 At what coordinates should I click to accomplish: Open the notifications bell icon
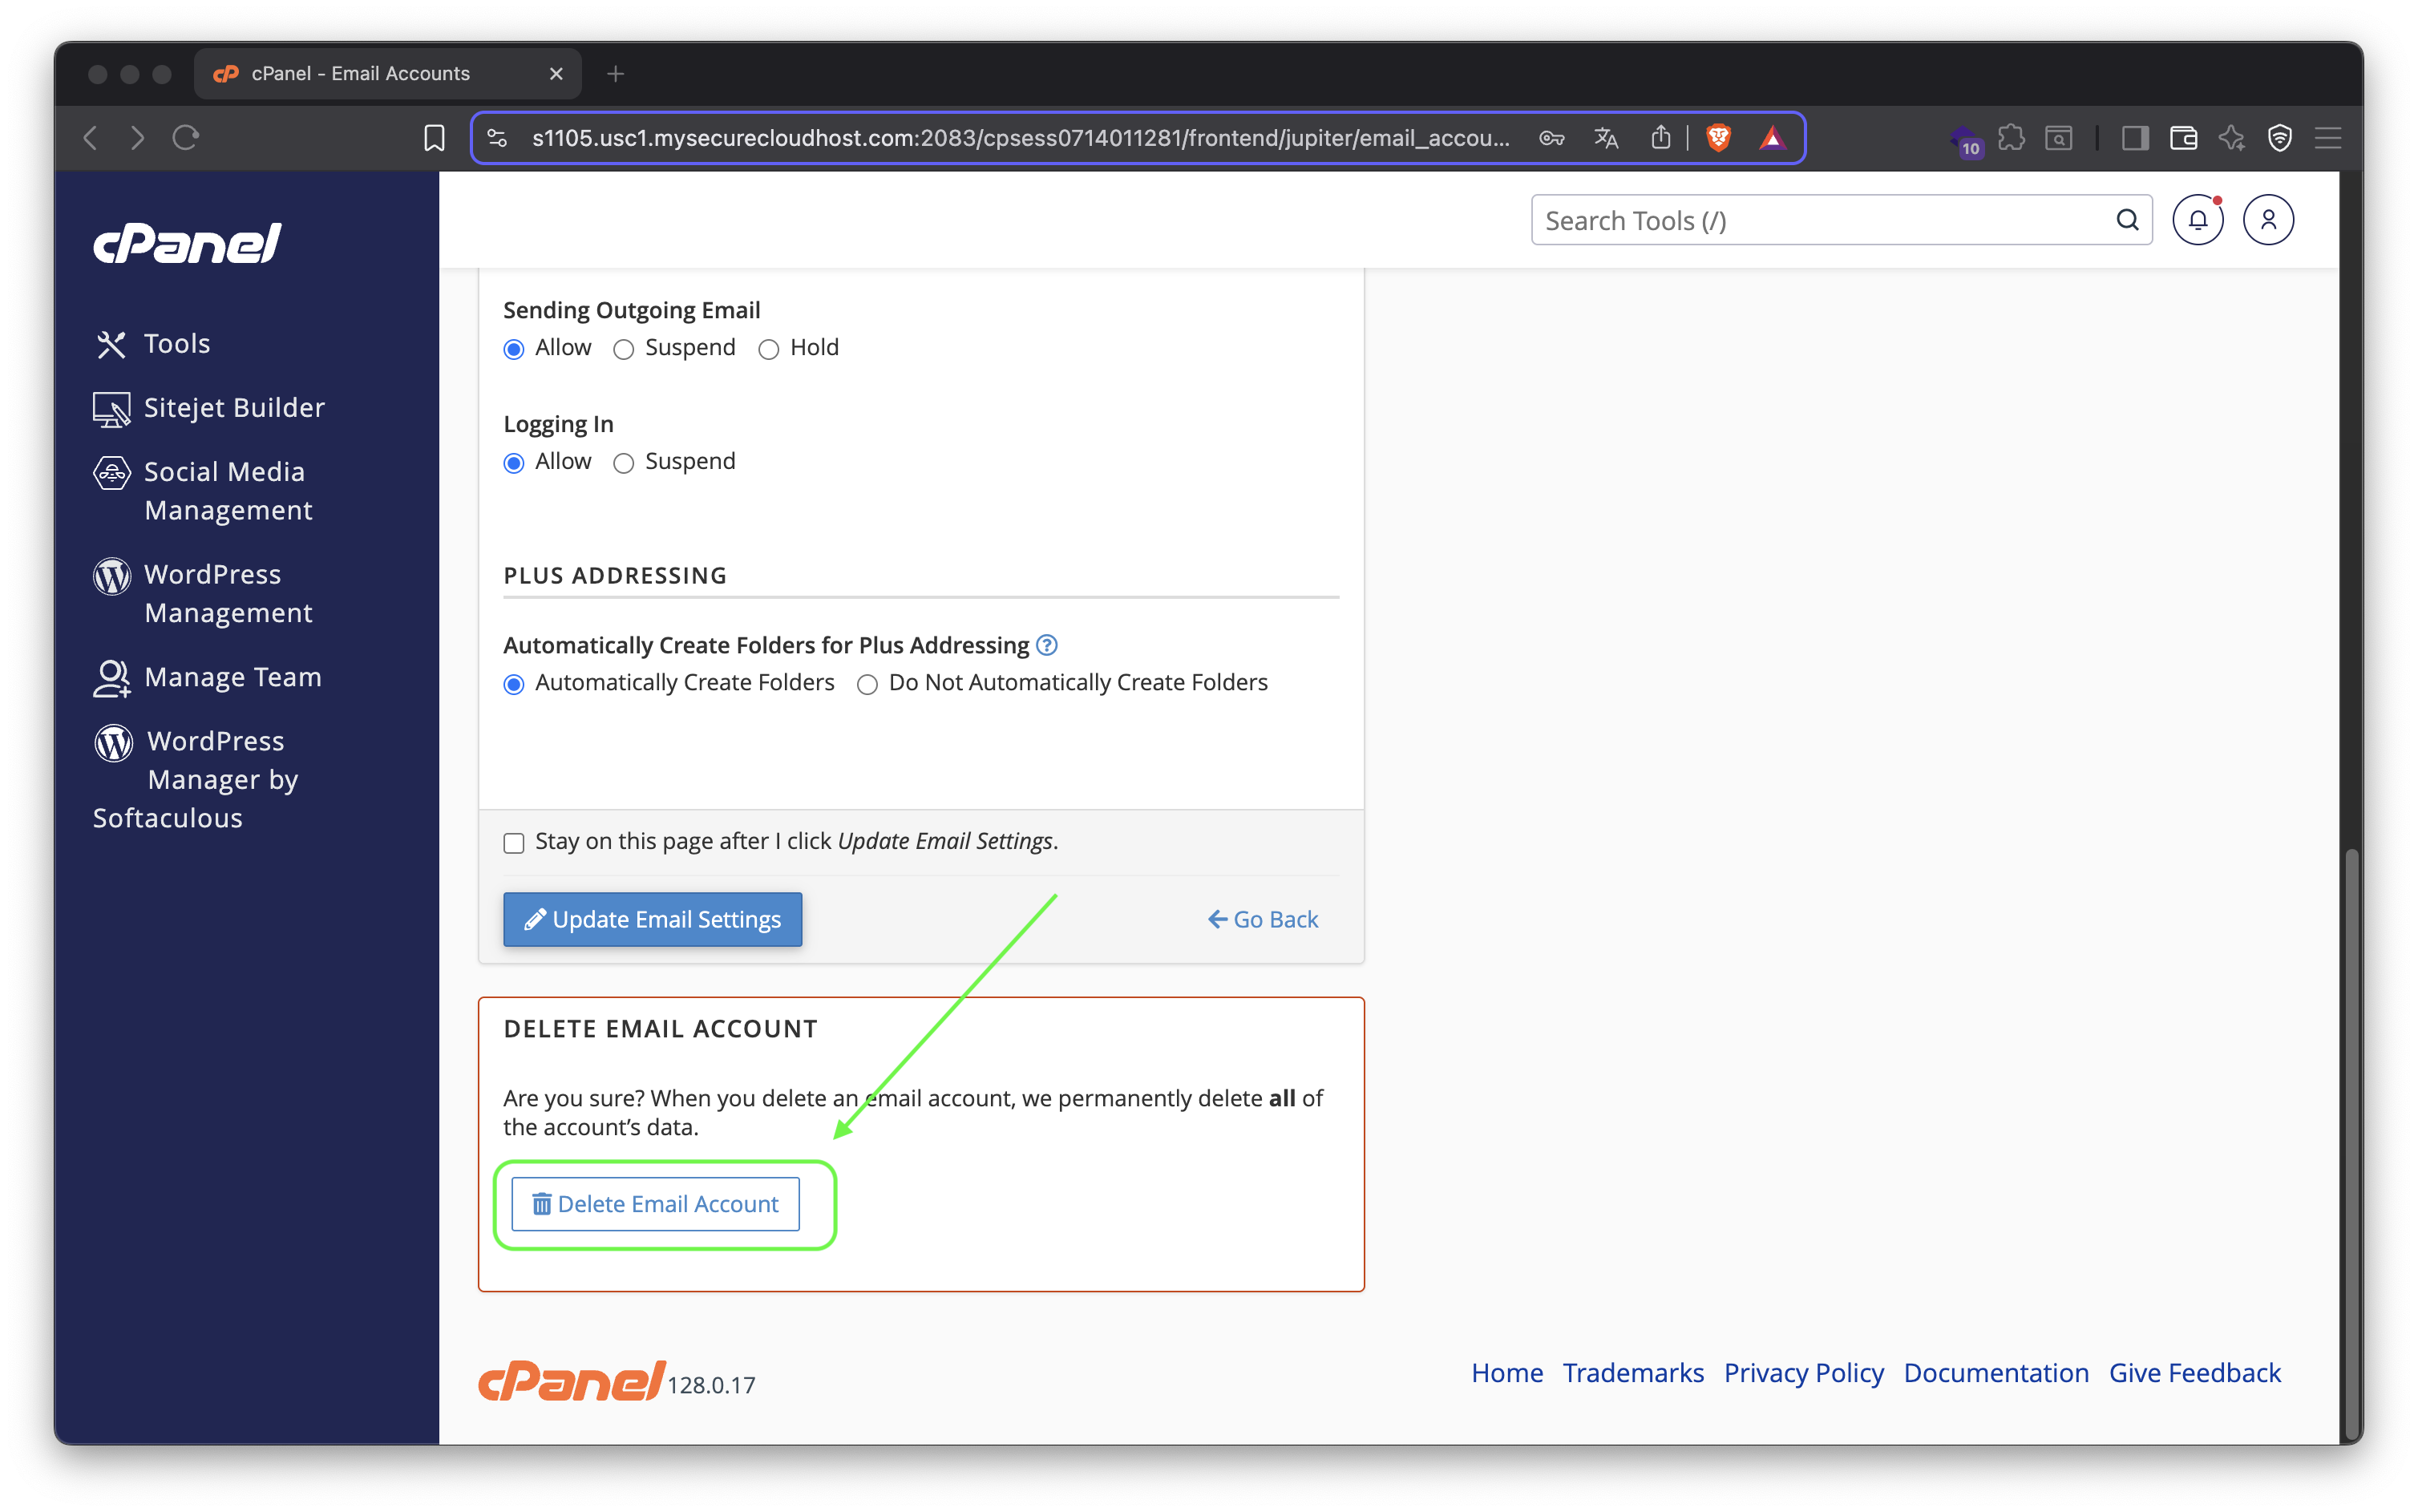pyautogui.click(x=2197, y=220)
